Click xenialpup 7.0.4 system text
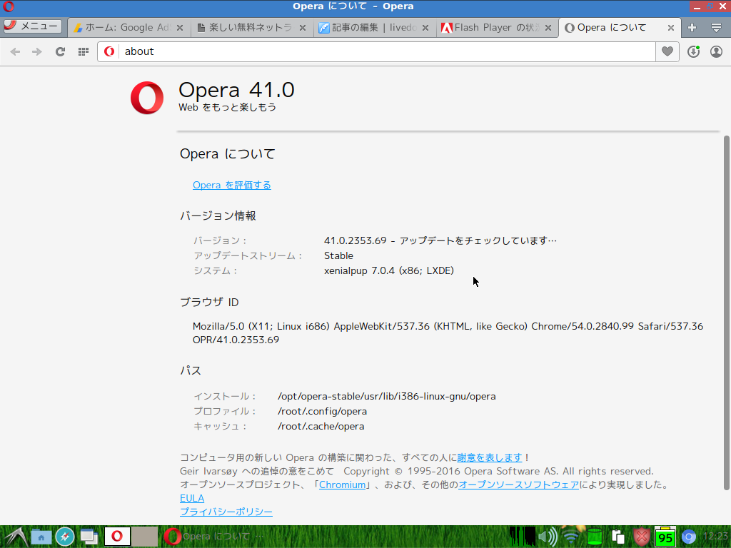This screenshot has width=731, height=548. (389, 270)
